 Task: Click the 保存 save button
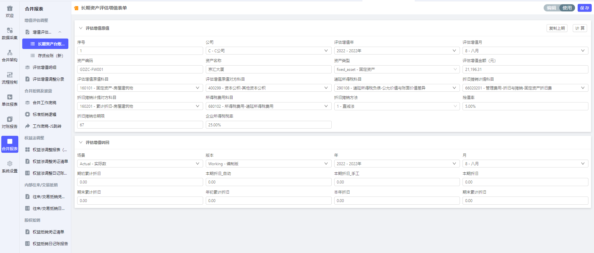[x=585, y=8]
